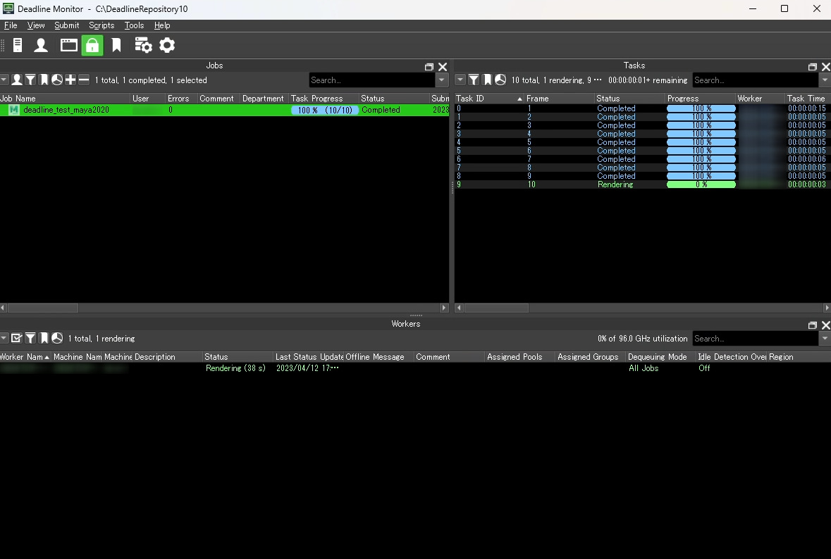Click the user silhouette icon in main toolbar

41,46
